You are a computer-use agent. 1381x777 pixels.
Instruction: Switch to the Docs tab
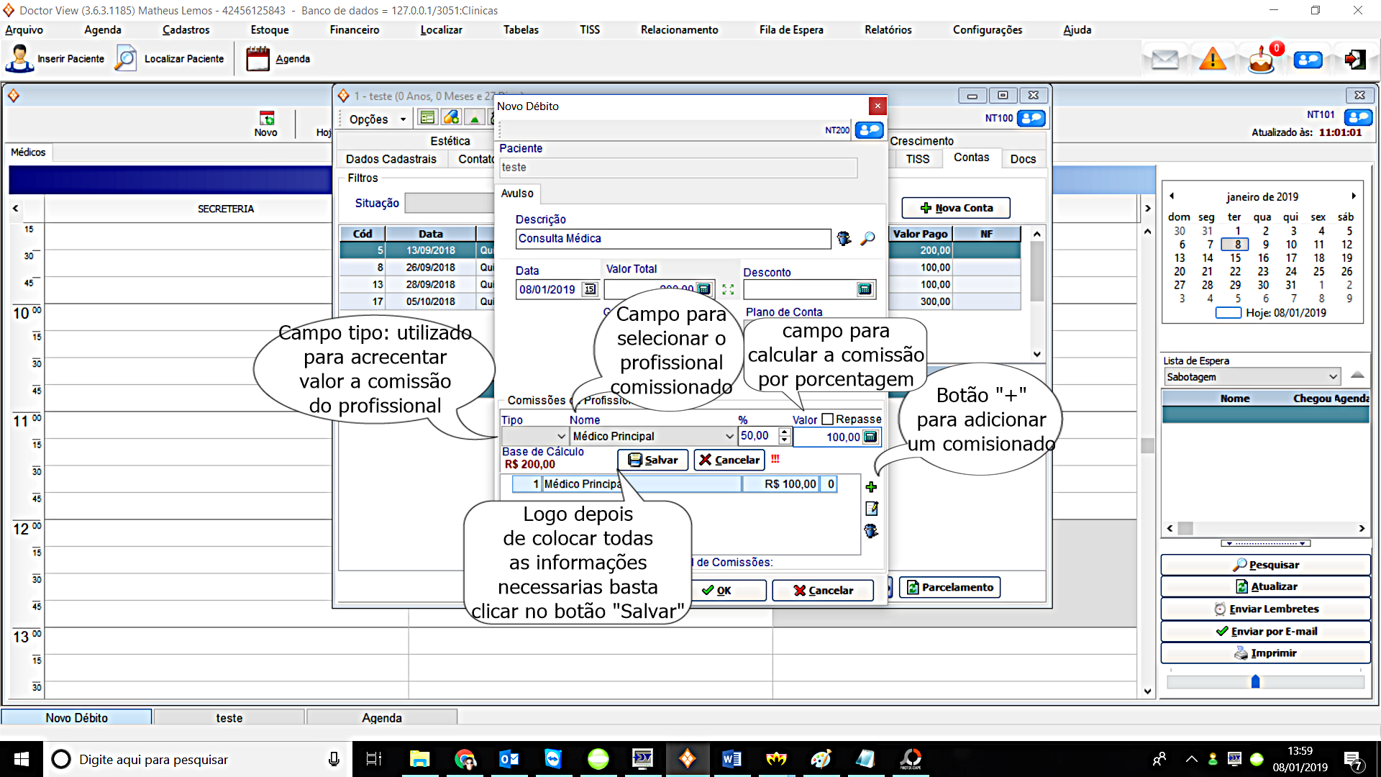(1022, 159)
